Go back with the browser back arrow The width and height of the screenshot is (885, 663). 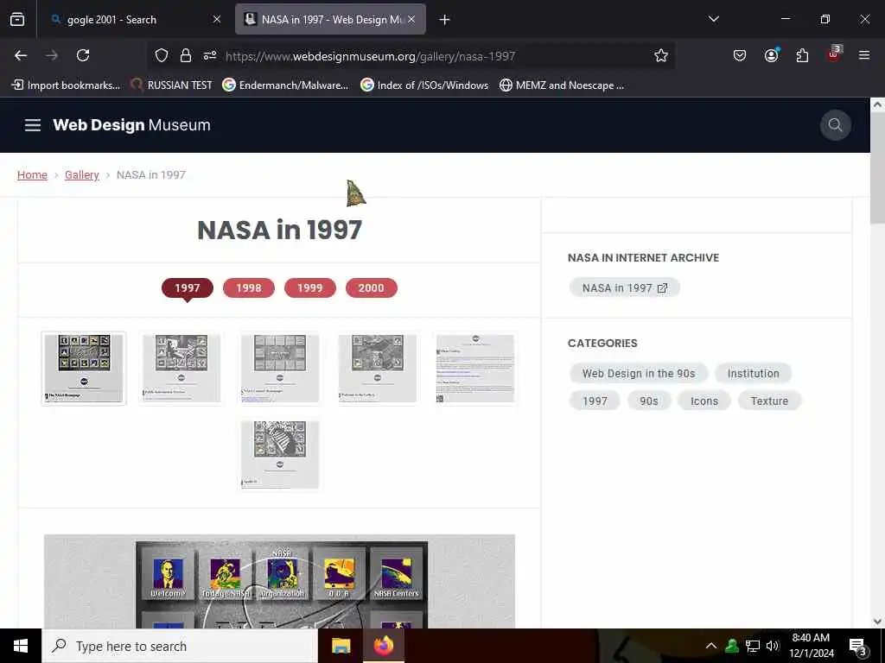(x=21, y=55)
